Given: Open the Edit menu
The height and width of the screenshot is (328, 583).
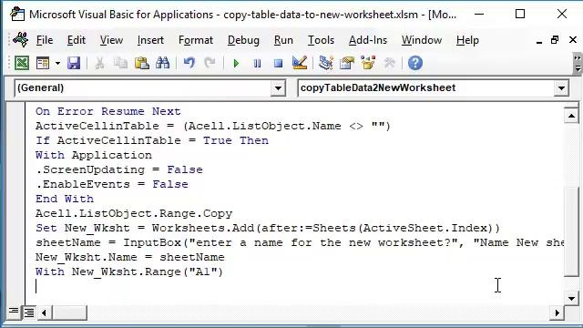Looking at the screenshot, I should (77, 40).
